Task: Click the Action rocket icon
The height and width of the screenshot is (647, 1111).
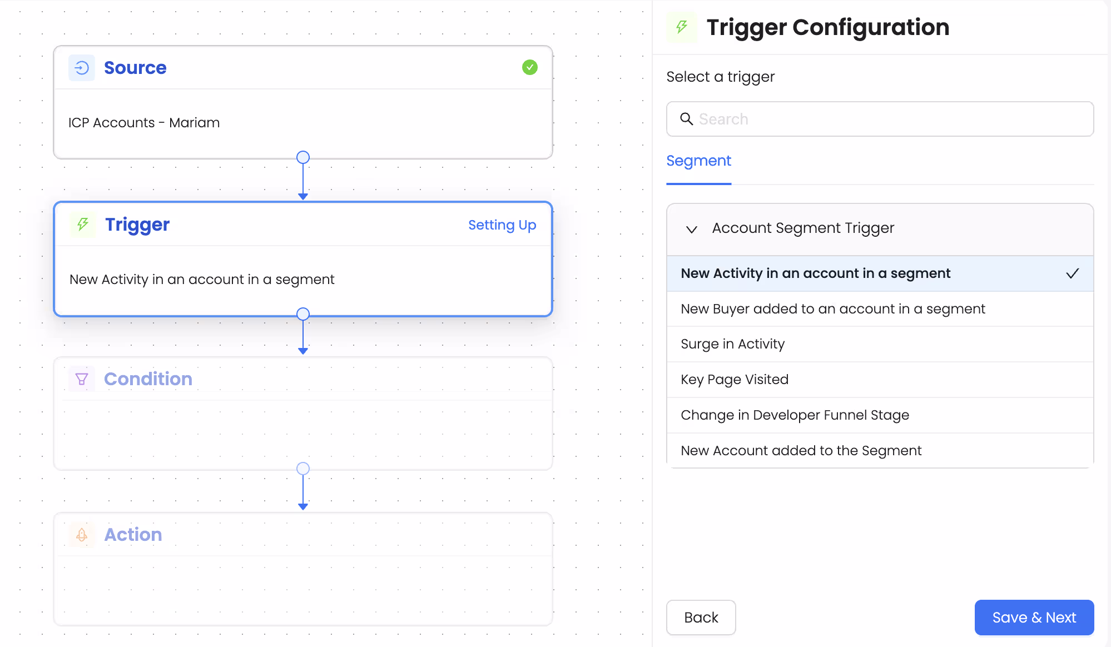Action: 82,534
